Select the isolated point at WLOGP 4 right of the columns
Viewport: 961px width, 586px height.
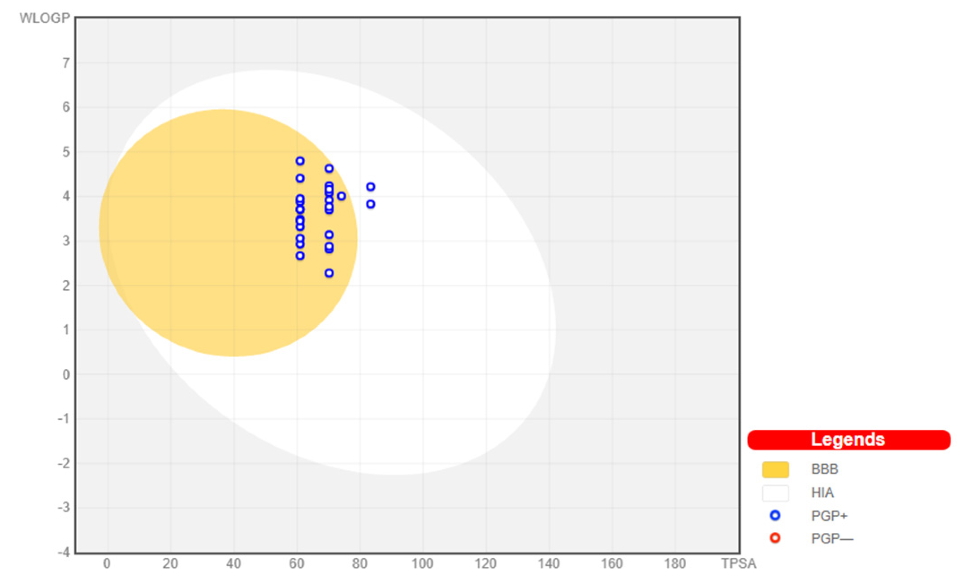tap(341, 196)
